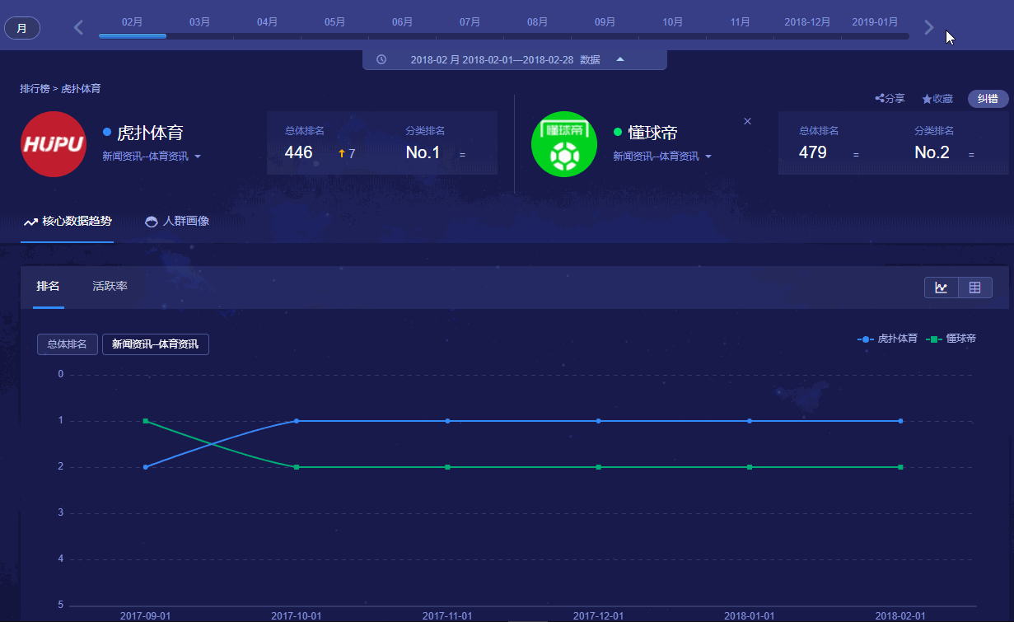Select 2018-12月 on the timeline
The image size is (1014, 622).
pyautogui.click(x=807, y=22)
